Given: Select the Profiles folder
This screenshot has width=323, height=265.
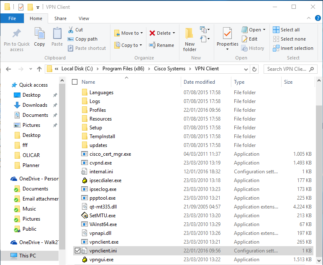Looking at the screenshot, I should [97, 110].
